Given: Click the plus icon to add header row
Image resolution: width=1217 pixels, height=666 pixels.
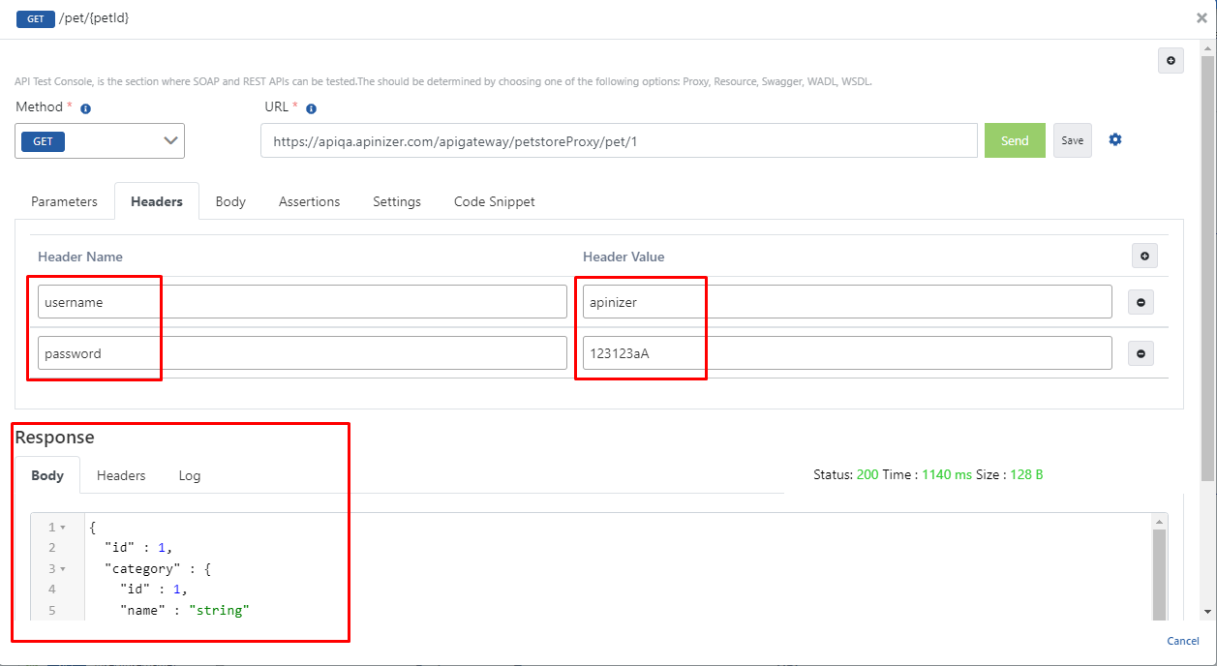Looking at the screenshot, I should tap(1144, 257).
